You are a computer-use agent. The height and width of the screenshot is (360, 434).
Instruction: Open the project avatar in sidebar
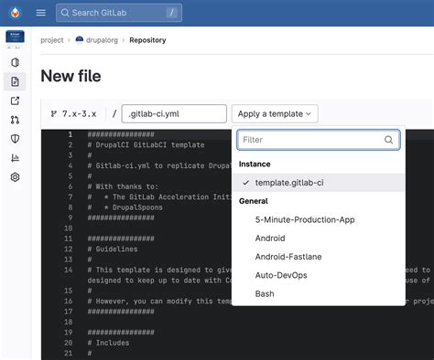tap(15, 37)
